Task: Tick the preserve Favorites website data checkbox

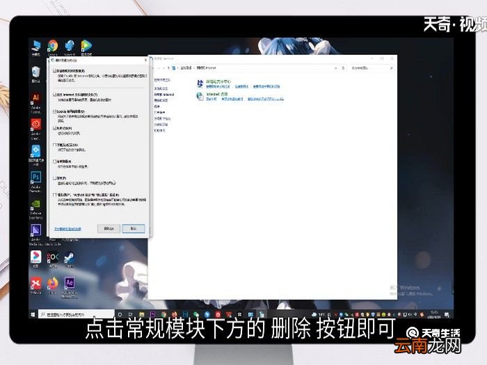Action: 55,71
